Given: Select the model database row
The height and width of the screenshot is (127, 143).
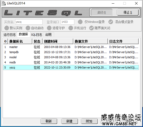Looking at the screenshot, I should click(x=71, y=57).
